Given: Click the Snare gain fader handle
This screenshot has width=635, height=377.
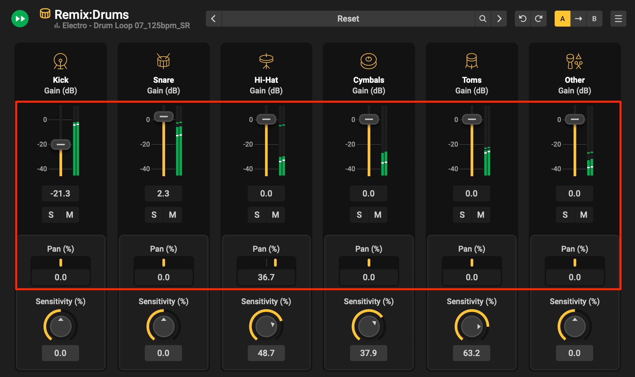Looking at the screenshot, I should coord(164,117).
